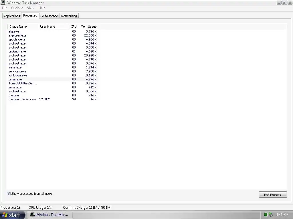Select svchost.exe using 4,544 K
The width and height of the screenshot is (293, 219).
pos(53,43)
